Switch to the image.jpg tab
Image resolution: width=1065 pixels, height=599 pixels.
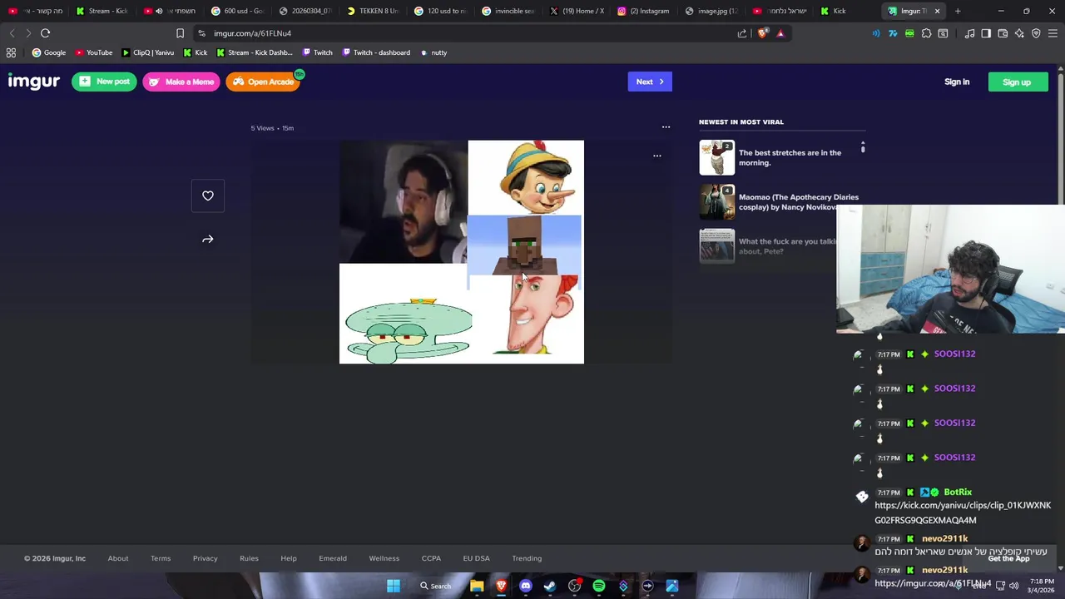712,11
